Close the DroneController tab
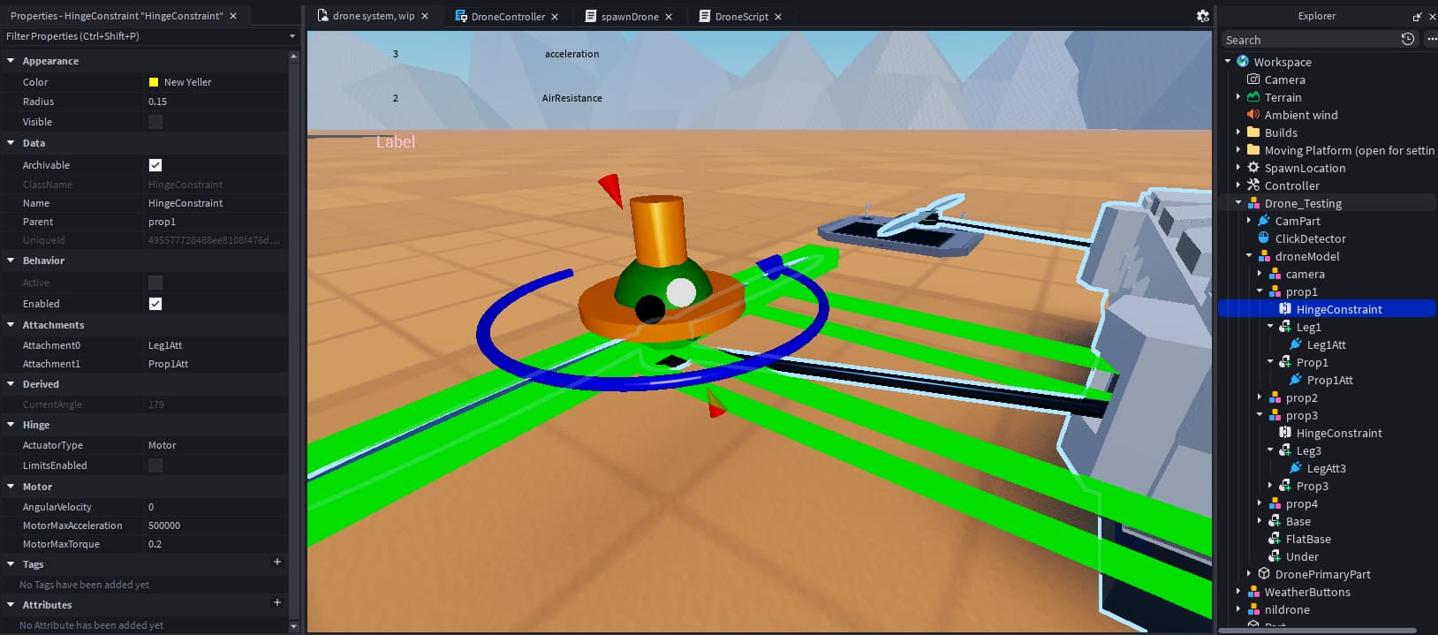Image resolution: width=1438 pixels, height=635 pixels. pos(555,17)
